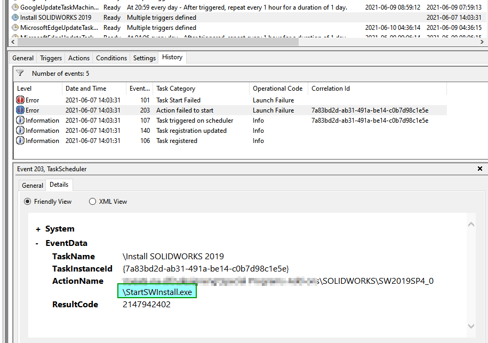The image size is (488, 343).
Task: Click the information icon for event 106
Action: pos(20,141)
